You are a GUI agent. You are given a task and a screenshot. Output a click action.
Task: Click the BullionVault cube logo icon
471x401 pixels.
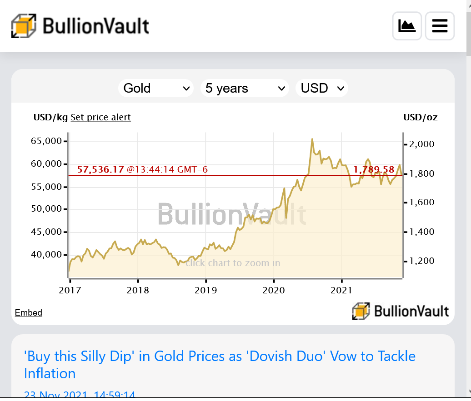click(24, 26)
